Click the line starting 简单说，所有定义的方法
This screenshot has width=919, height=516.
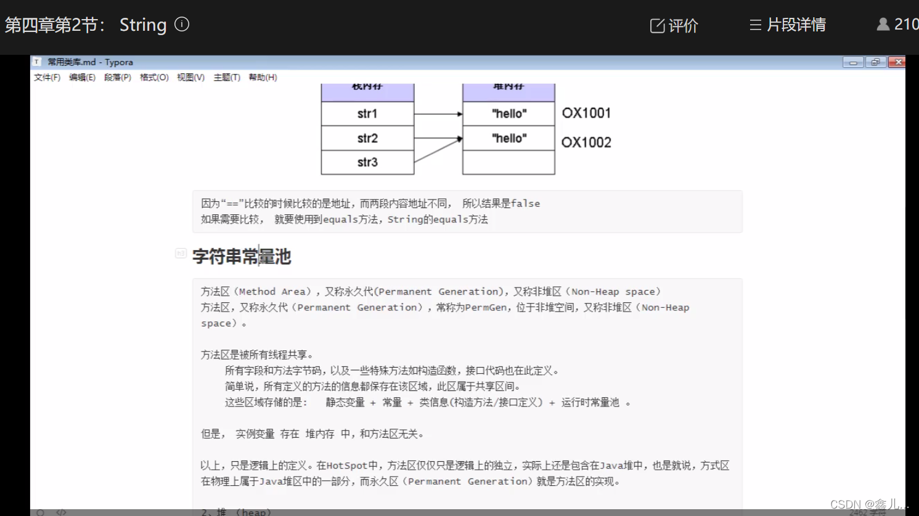click(374, 387)
